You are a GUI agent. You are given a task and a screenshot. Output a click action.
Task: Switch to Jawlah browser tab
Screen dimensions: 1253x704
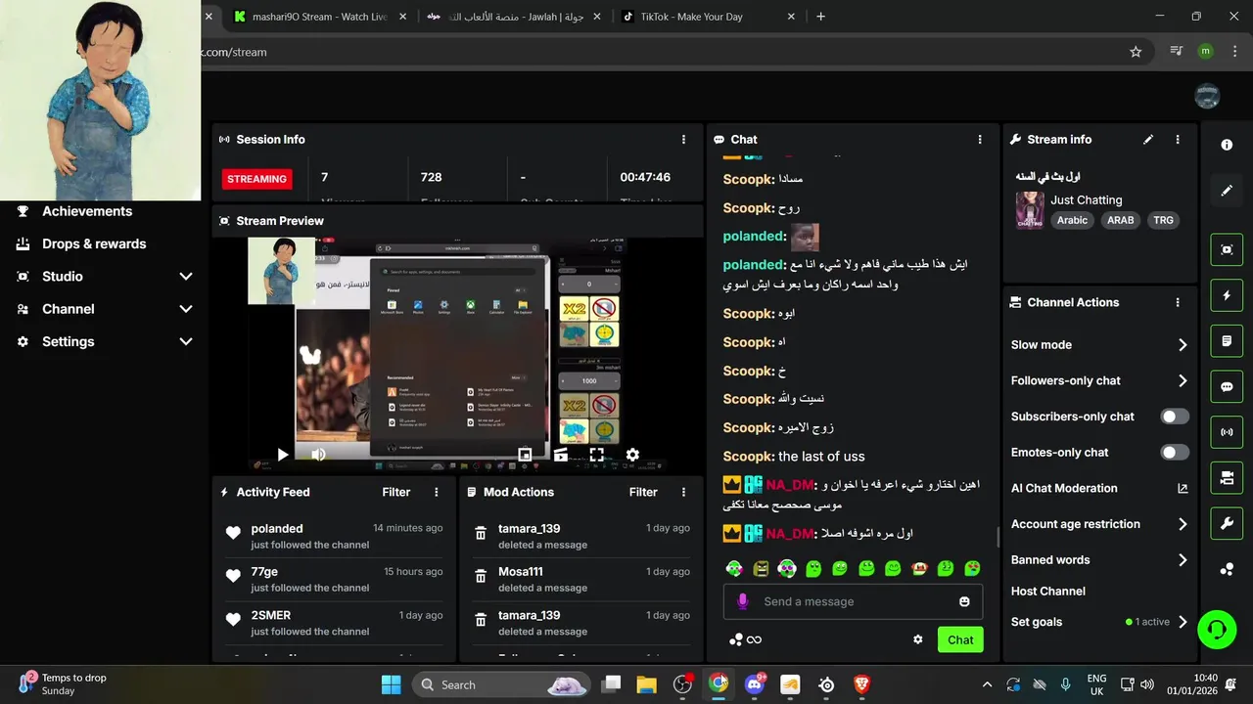tap(514, 17)
